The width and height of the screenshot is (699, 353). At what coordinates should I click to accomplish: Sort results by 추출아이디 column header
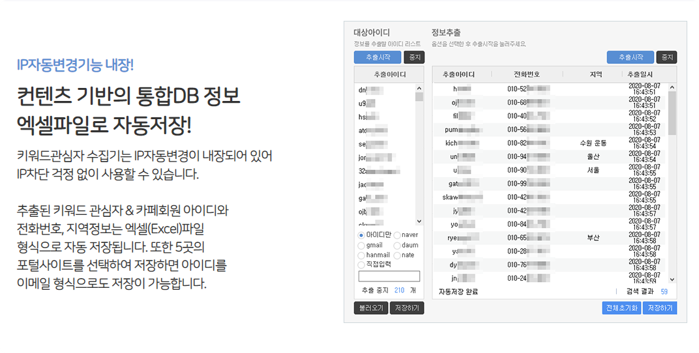pos(459,74)
